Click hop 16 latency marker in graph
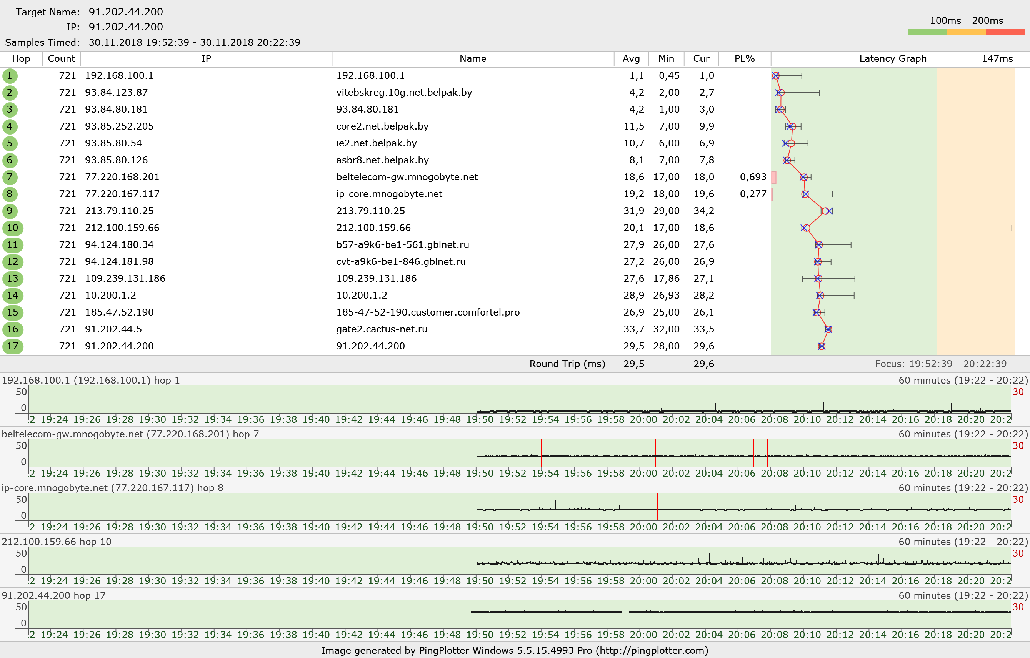1030x658 pixels. pos(828,329)
